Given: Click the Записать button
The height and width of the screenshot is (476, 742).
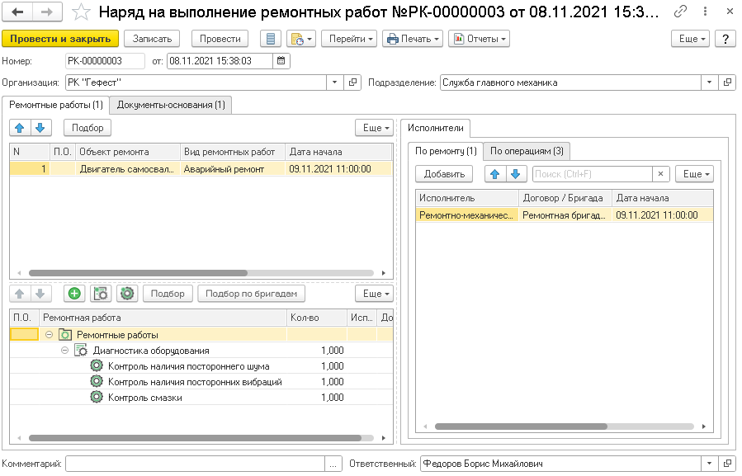Looking at the screenshot, I should click(152, 39).
